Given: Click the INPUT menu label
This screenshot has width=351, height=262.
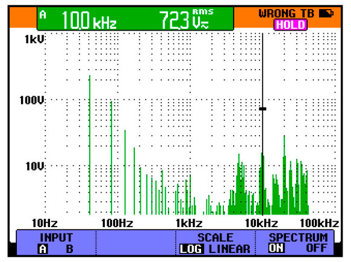Looking at the screenshot, I should (x=56, y=237).
